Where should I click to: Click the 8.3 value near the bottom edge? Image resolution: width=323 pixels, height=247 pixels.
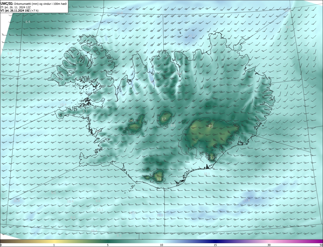[x=119, y=235]
